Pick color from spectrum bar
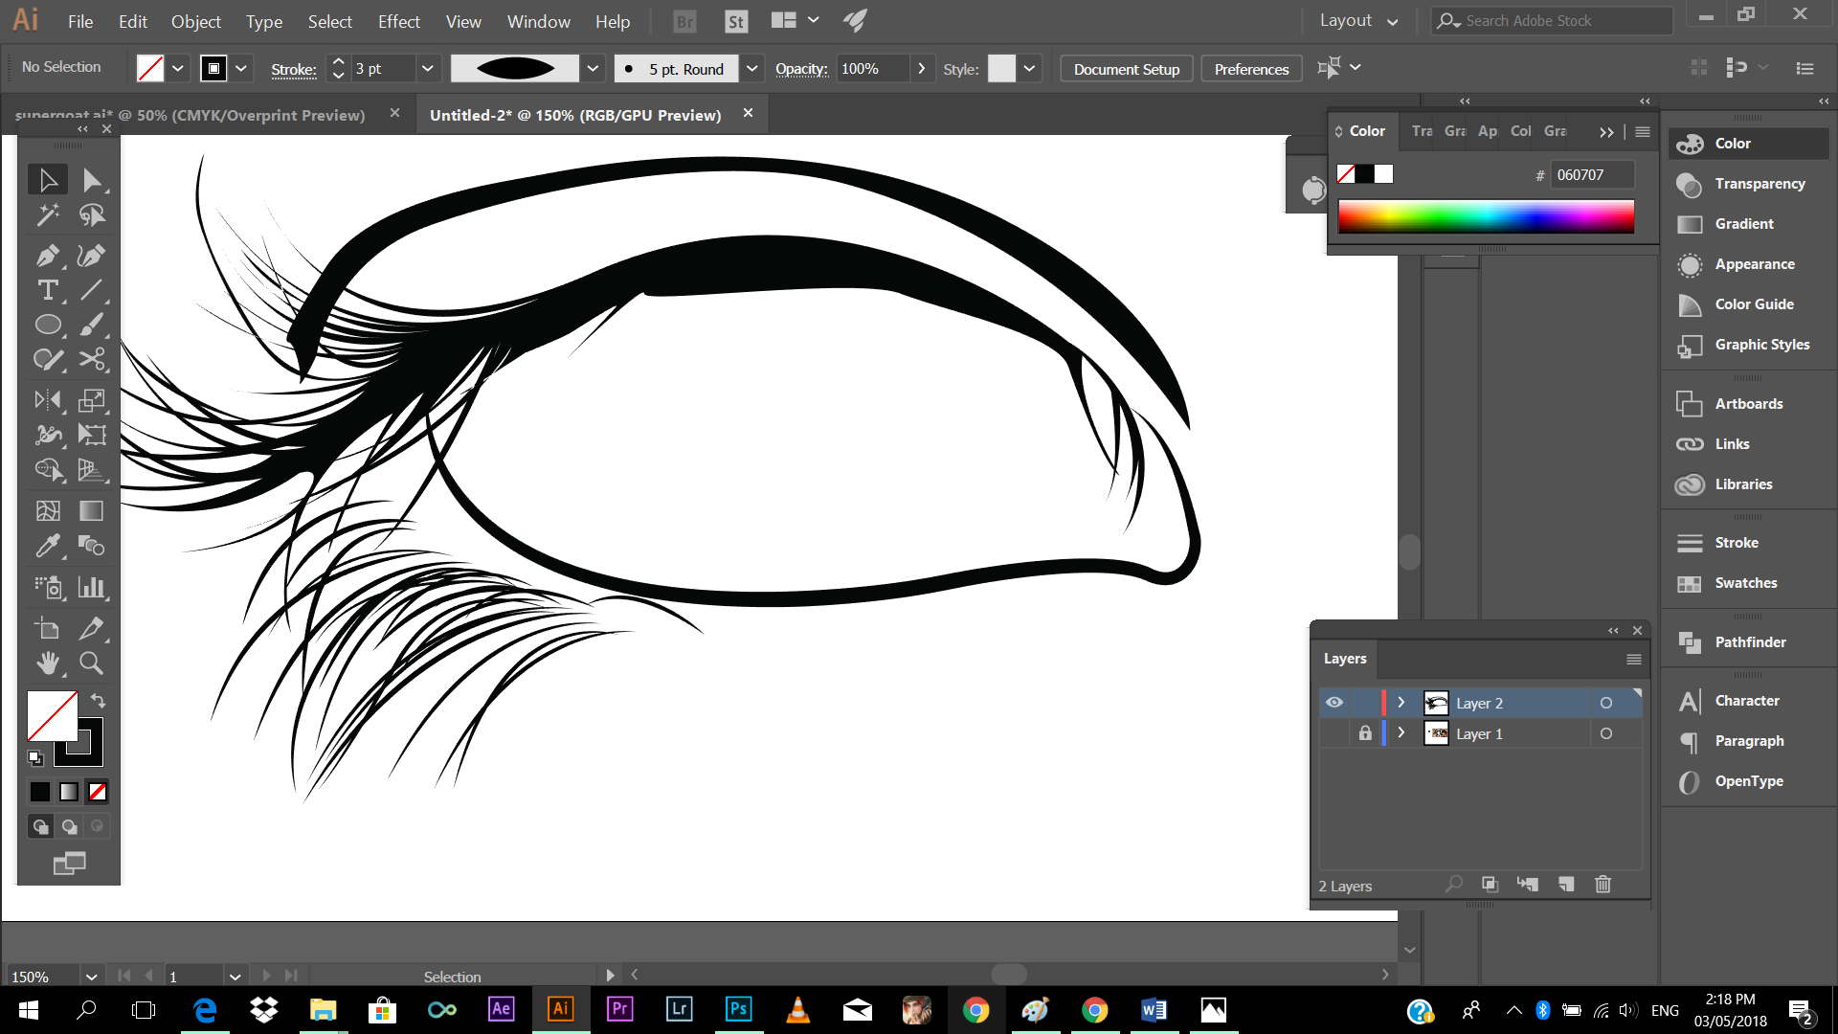The height and width of the screenshot is (1034, 1838). pyautogui.click(x=1486, y=216)
